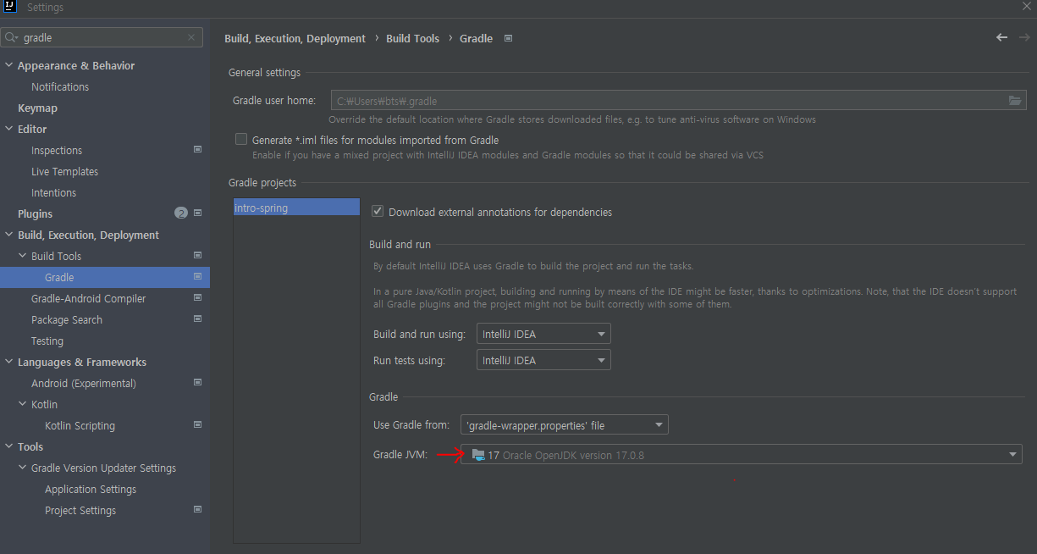Open Application Settings under Gradle Version Updater
This screenshot has height=554, width=1037.
pos(91,489)
